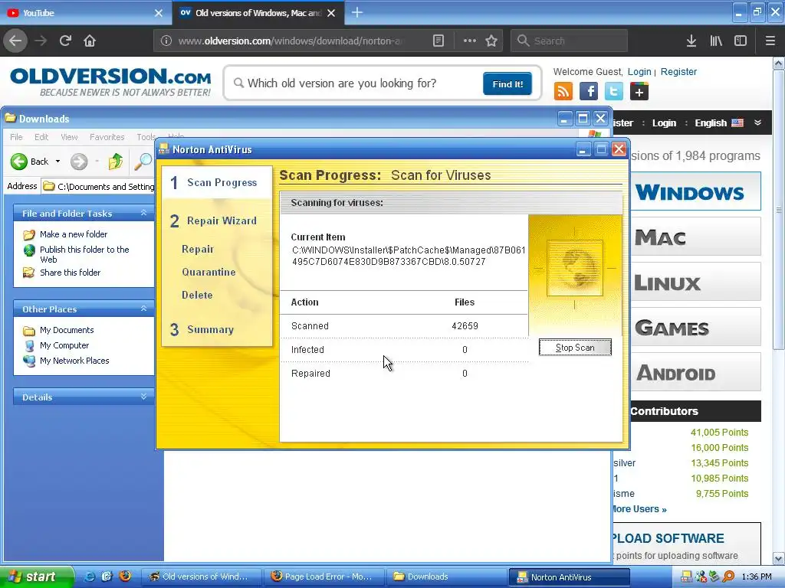Open View menu in Downloads window
This screenshot has width=785, height=588.
[69, 137]
